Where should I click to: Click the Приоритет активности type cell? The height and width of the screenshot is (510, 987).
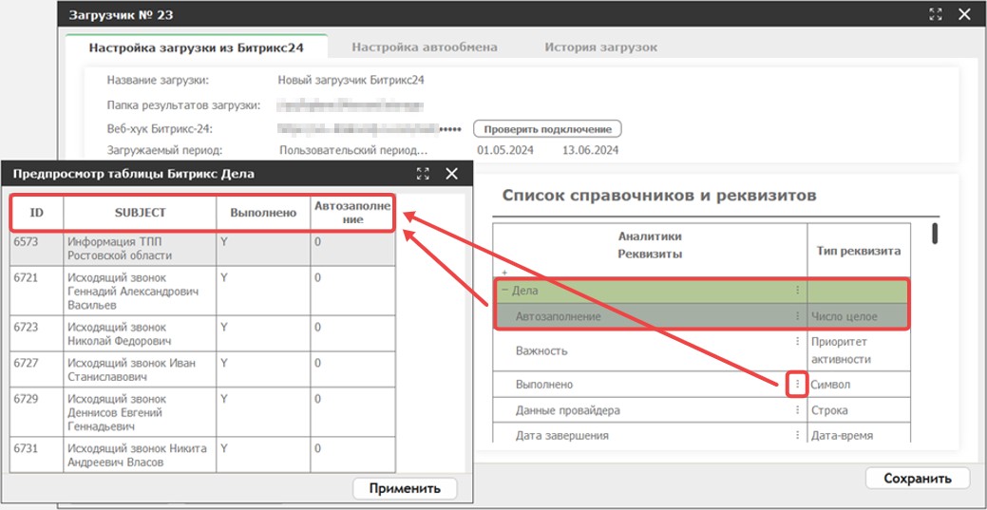point(859,350)
